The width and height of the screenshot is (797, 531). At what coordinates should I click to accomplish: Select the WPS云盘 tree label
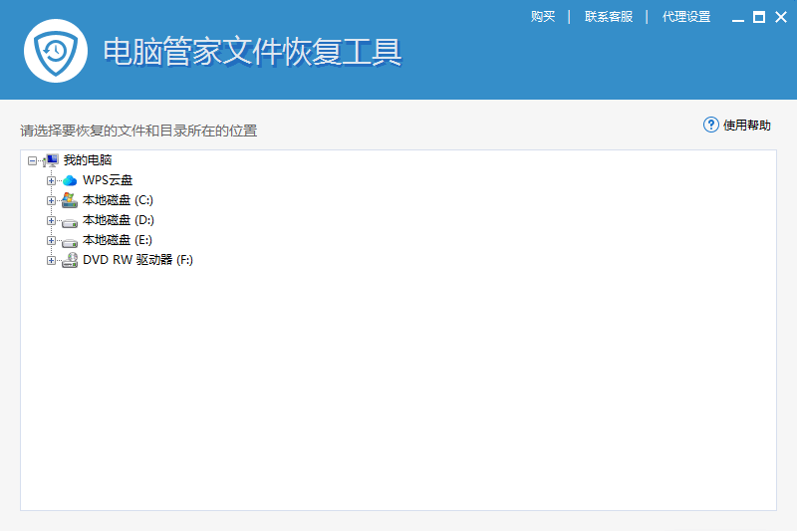coord(108,180)
